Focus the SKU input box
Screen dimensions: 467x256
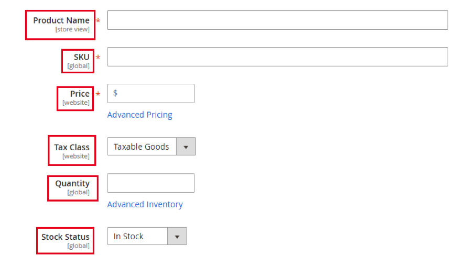tap(278, 57)
